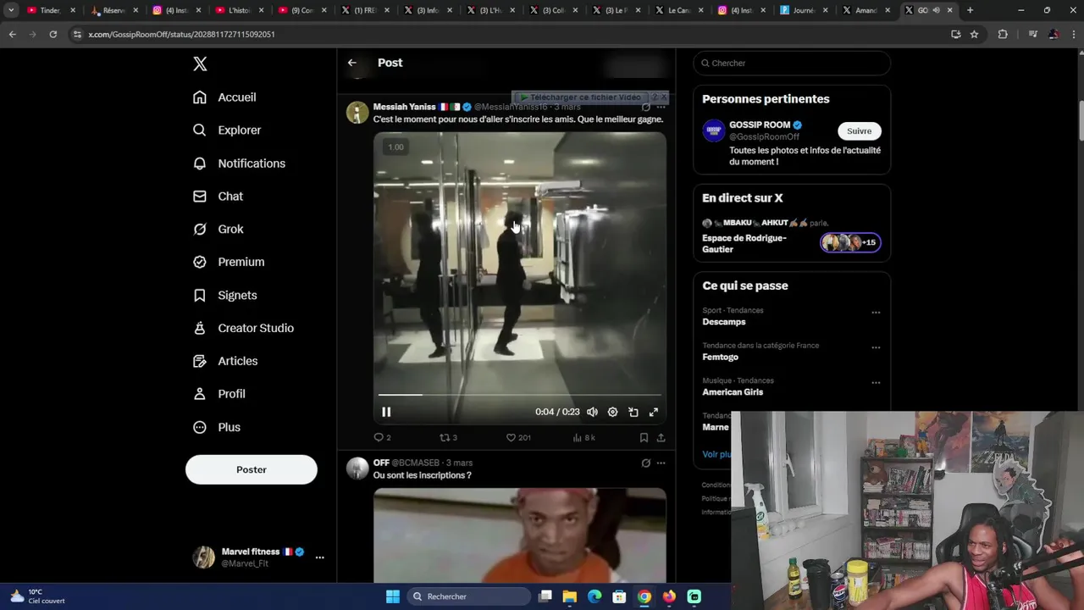Click Télécharger ce fichier Vidéo button
Viewport: 1084px width, 610px height.
coord(580,97)
